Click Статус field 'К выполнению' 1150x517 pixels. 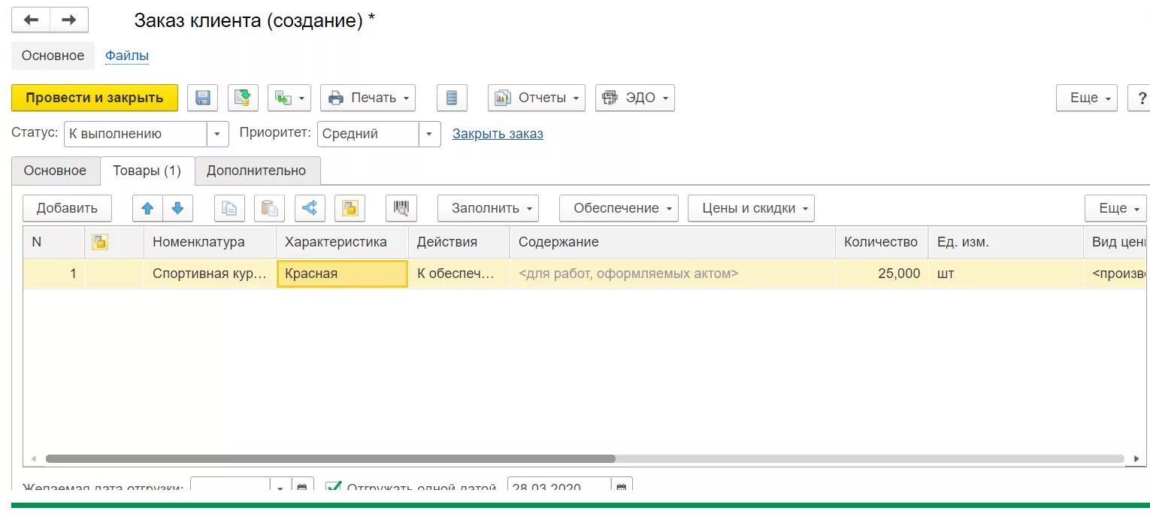click(x=135, y=134)
